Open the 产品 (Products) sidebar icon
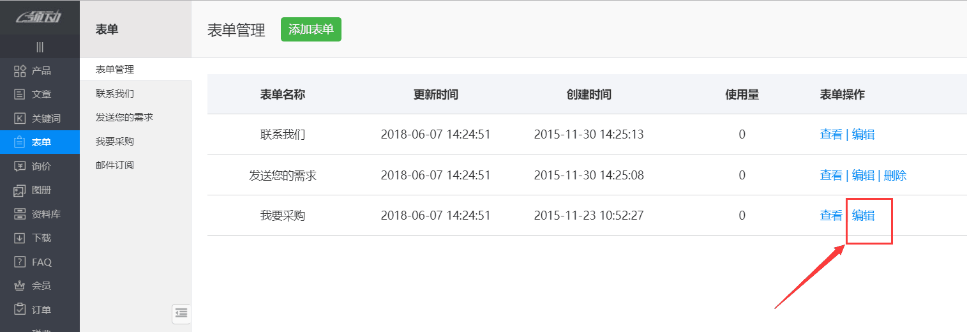This screenshot has width=967, height=332. (x=20, y=71)
